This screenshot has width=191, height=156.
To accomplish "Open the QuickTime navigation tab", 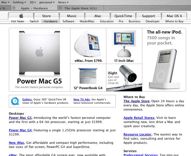I will [123, 16].
